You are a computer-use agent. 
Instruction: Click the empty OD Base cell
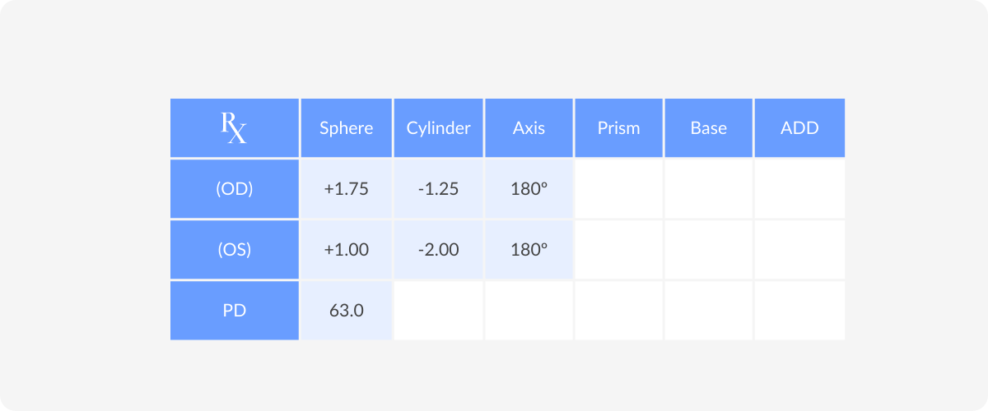tap(709, 189)
